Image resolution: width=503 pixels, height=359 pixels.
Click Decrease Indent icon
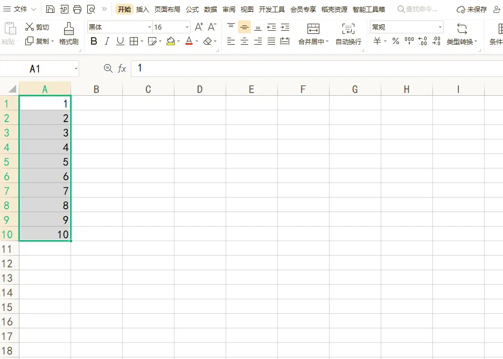point(271,27)
